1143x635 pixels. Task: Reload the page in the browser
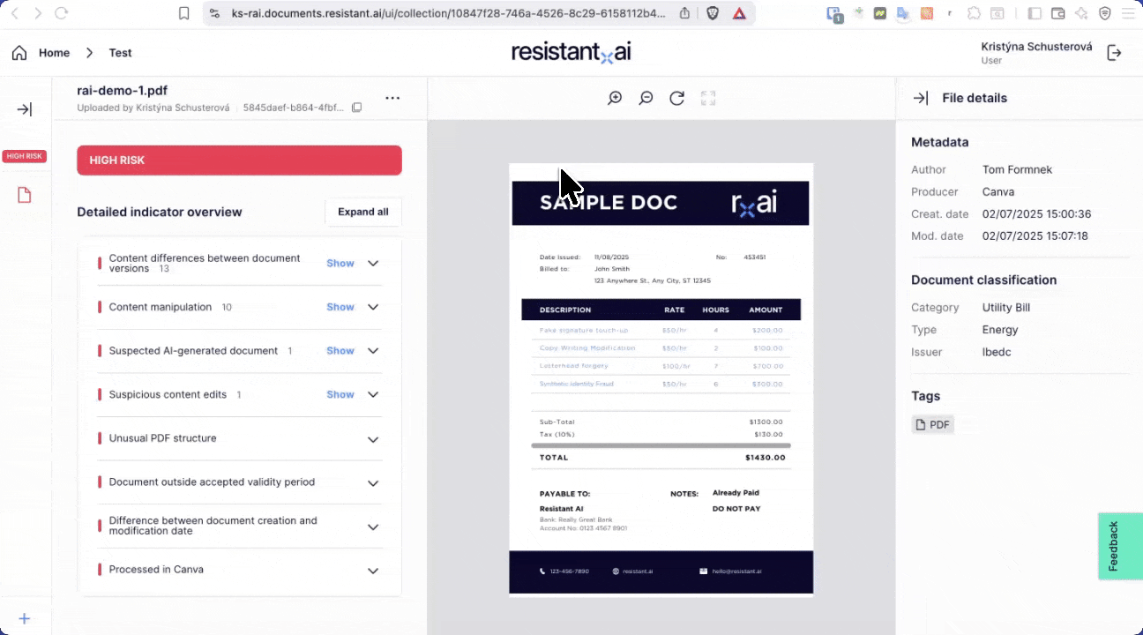61,13
